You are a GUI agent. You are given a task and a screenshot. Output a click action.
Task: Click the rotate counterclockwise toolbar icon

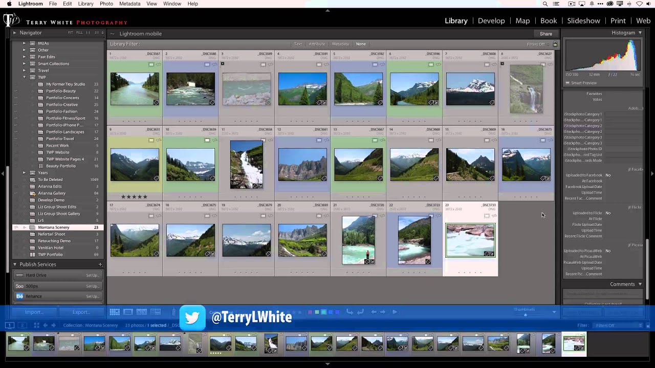click(350, 312)
